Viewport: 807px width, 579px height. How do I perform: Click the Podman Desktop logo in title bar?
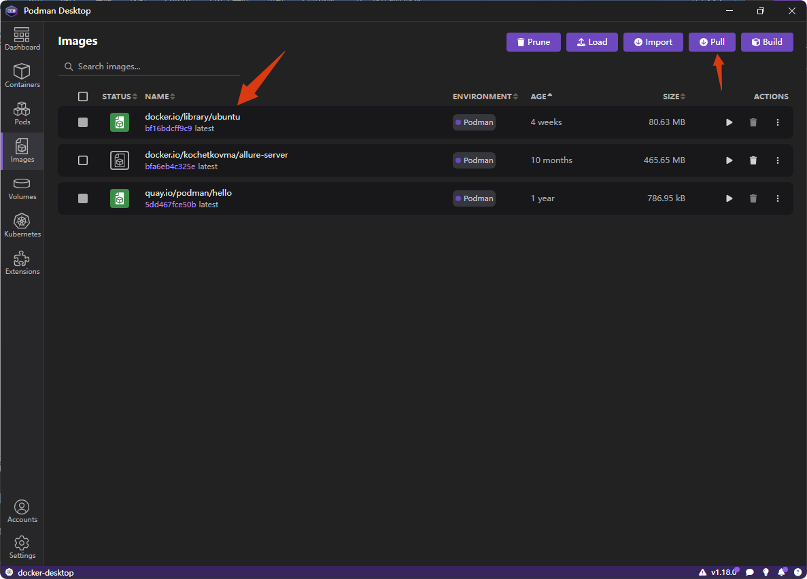(x=12, y=11)
